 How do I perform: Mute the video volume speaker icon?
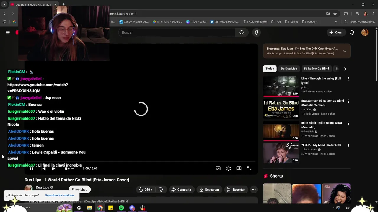tap(67, 168)
